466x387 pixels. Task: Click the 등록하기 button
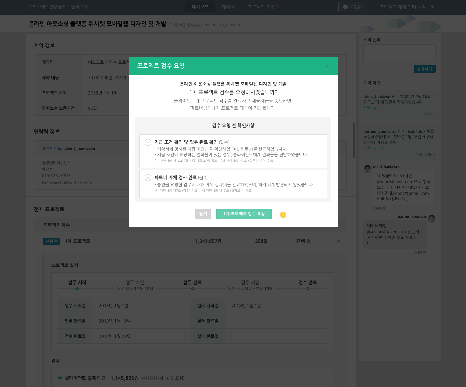424,69
